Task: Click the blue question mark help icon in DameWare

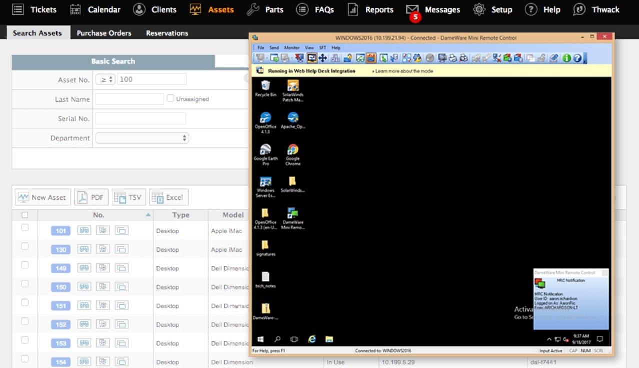Action: point(577,58)
